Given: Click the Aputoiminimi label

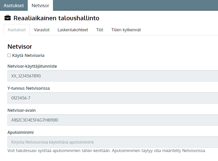Looking at the screenshot, I should (x=21, y=133).
